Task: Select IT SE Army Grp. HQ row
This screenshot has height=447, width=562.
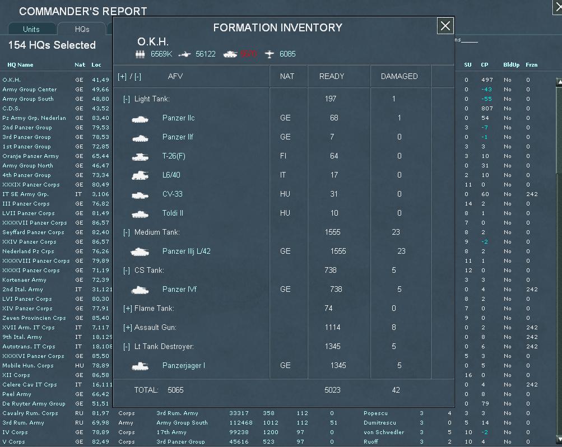Action: pyautogui.click(x=25, y=194)
